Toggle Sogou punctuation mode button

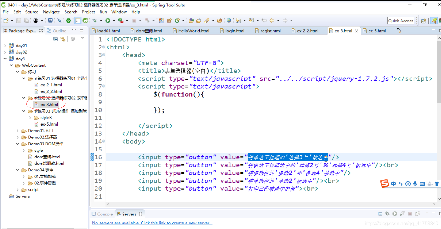401,183
